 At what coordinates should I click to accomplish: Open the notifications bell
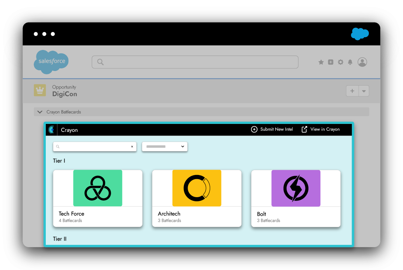tap(350, 62)
